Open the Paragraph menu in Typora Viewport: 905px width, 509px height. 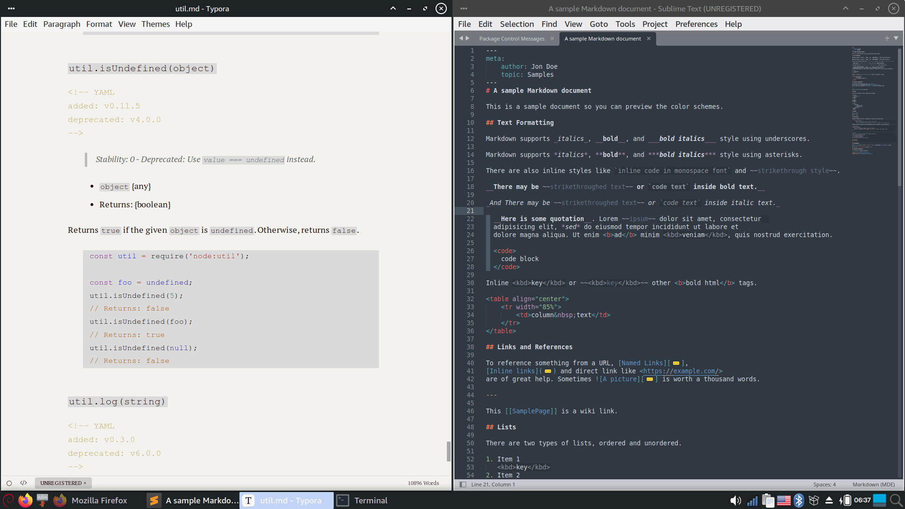point(62,24)
